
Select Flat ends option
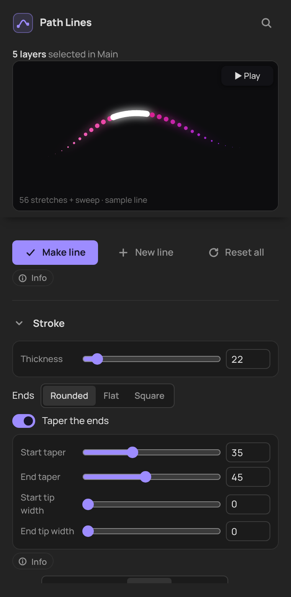click(x=111, y=396)
